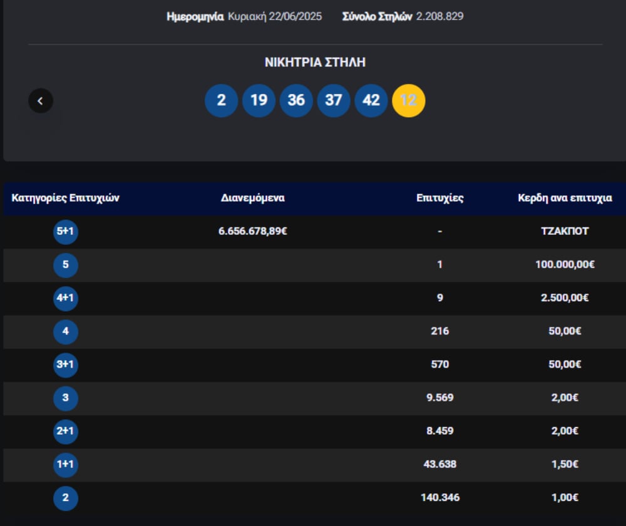626x526 pixels.
Task: Click the 6.656.678,89€ jackpot amount
Action: tap(253, 231)
